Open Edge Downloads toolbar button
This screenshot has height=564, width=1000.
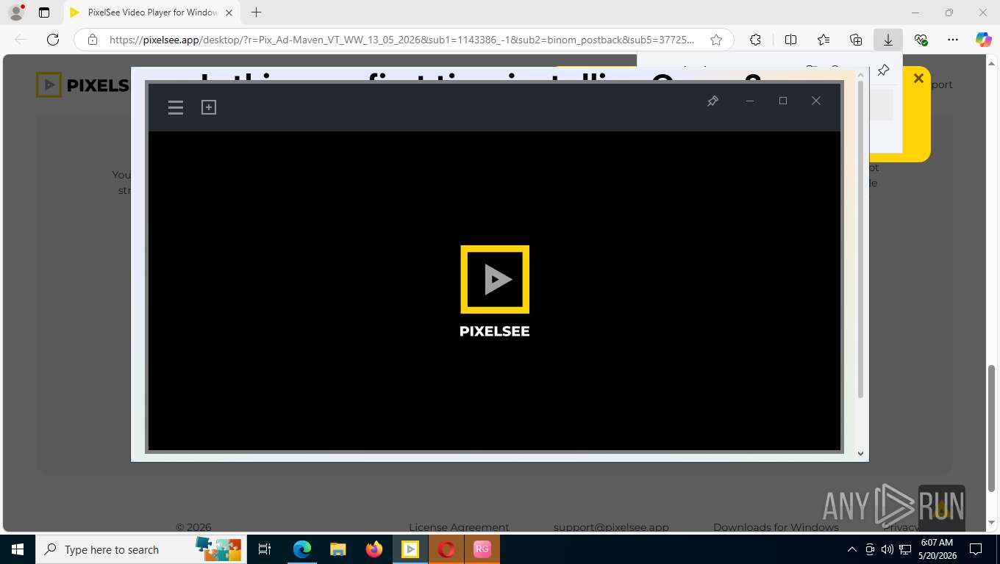[888, 40]
